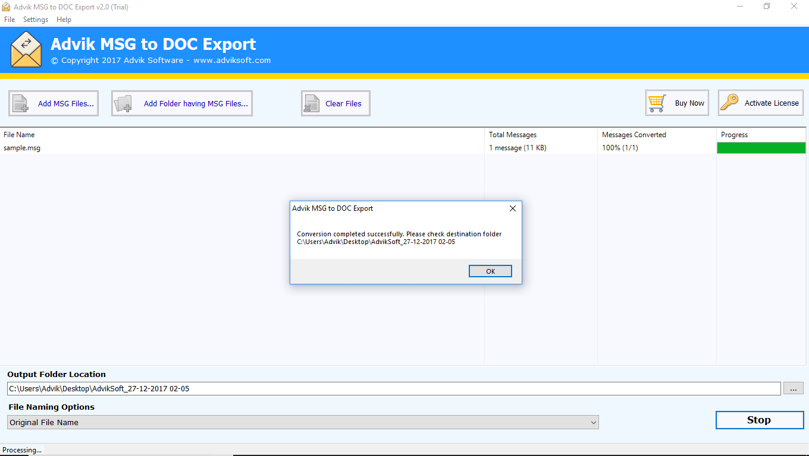This screenshot has width=809, height=456.
Task: Click the Activate License button
Action: pos(761,103)
